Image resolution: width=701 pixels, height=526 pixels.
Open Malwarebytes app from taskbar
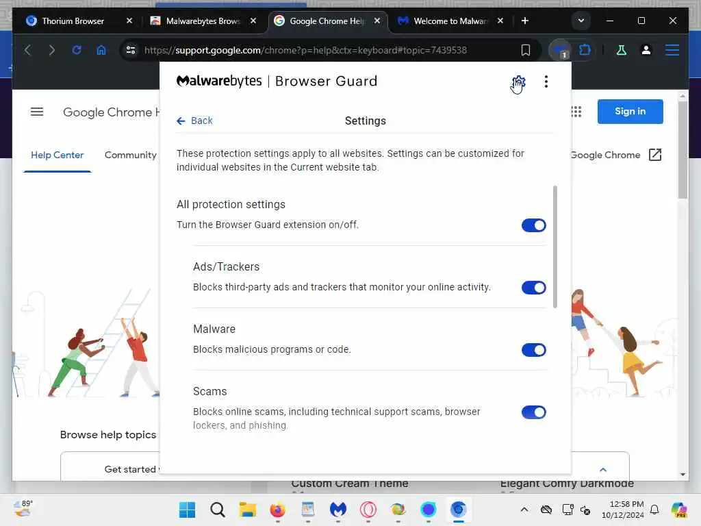338,510
